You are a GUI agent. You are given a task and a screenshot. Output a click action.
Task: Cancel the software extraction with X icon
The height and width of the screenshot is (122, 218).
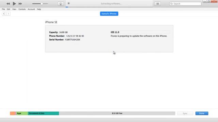69,3
